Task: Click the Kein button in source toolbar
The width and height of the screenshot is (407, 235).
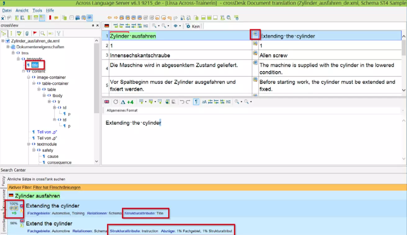Action: 193,26
